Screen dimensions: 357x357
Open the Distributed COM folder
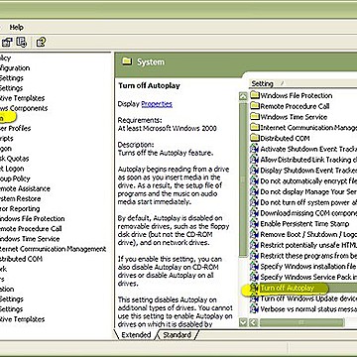(x=280, y=139)
